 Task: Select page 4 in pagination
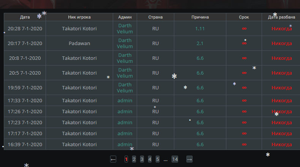[150, 159]
